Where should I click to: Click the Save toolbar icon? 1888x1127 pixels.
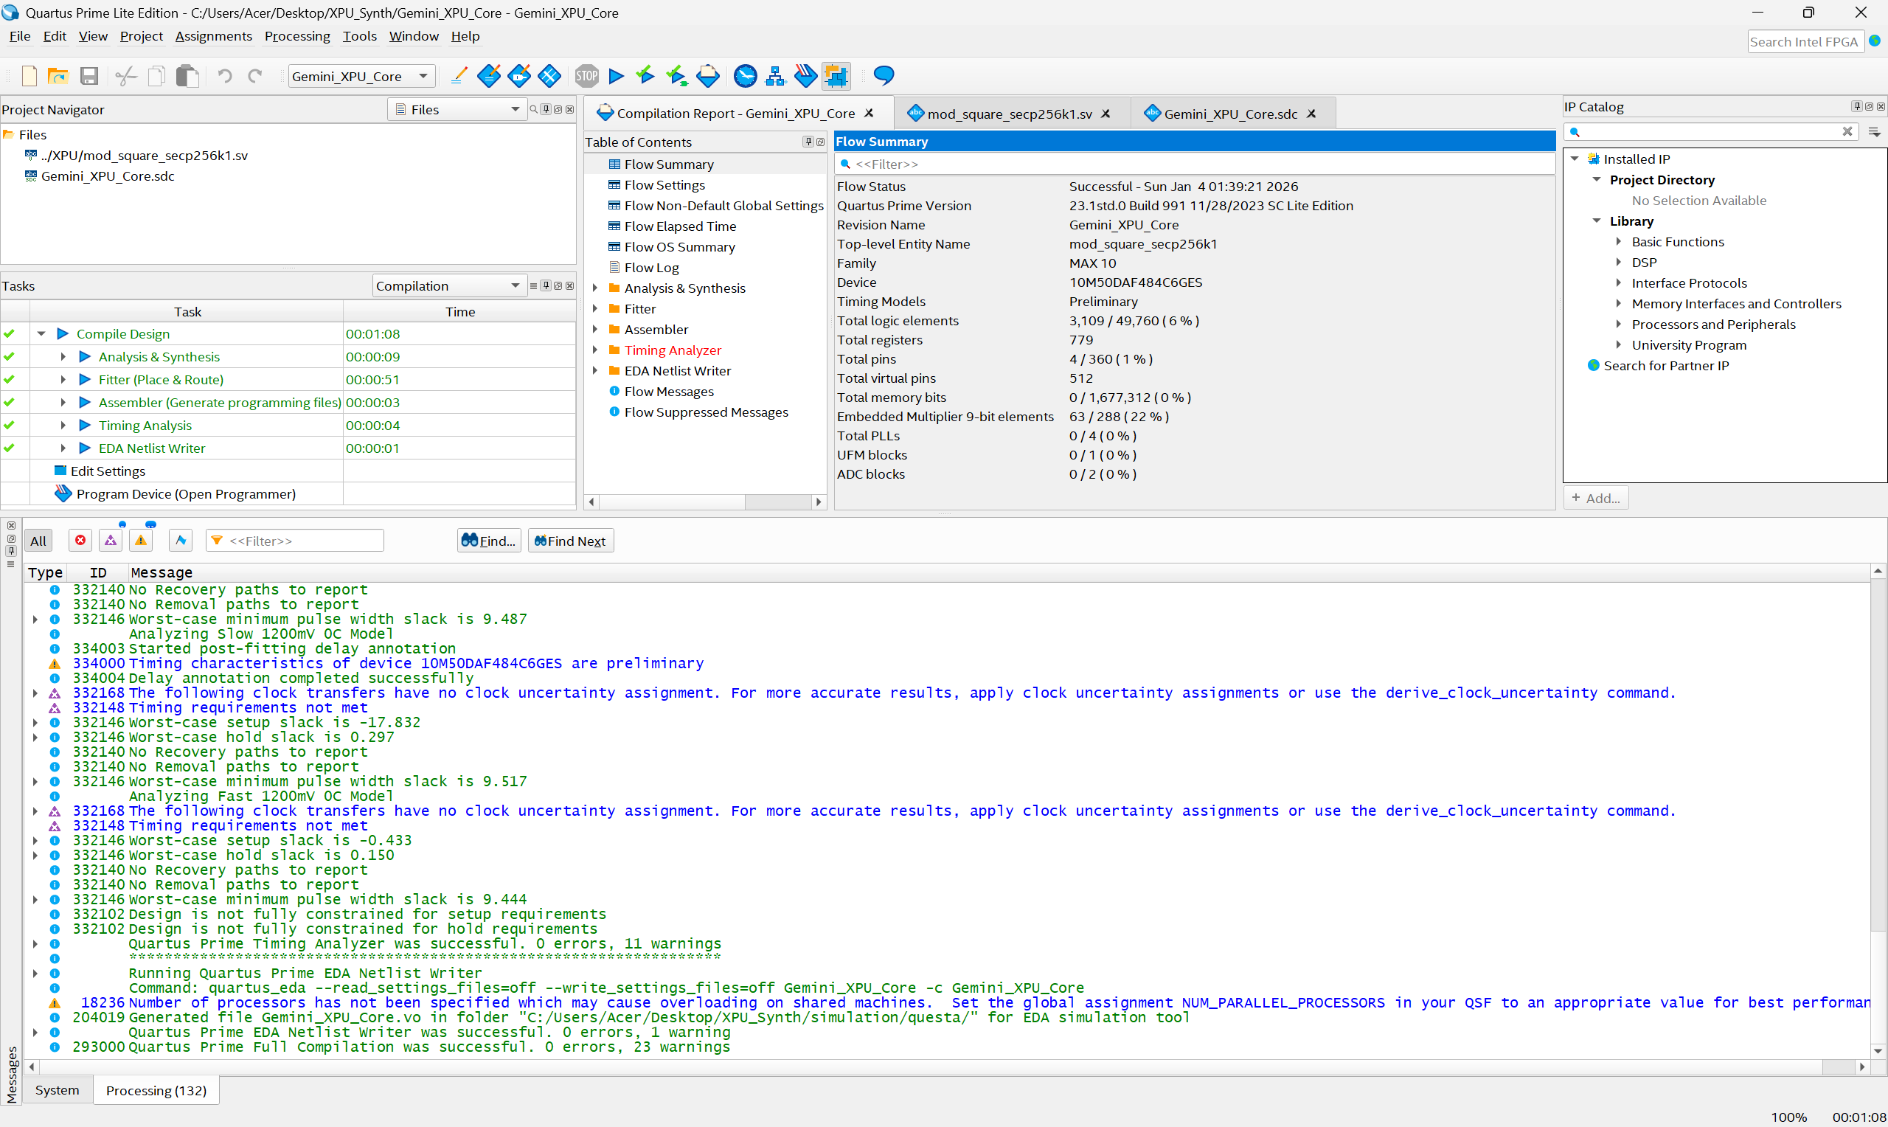click(88, 76)
